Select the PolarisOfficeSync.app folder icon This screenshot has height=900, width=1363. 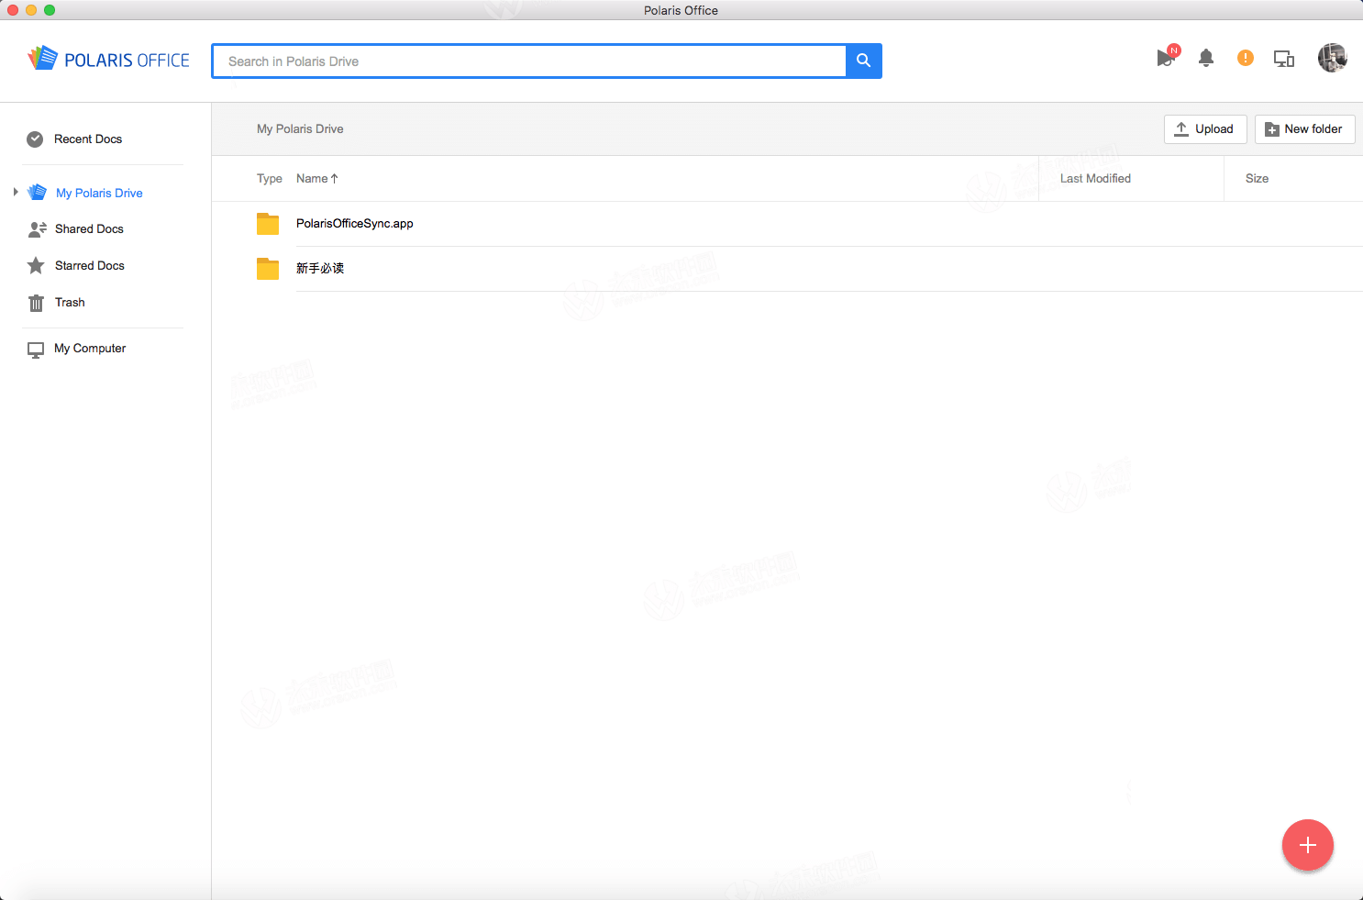pos(268,224)
